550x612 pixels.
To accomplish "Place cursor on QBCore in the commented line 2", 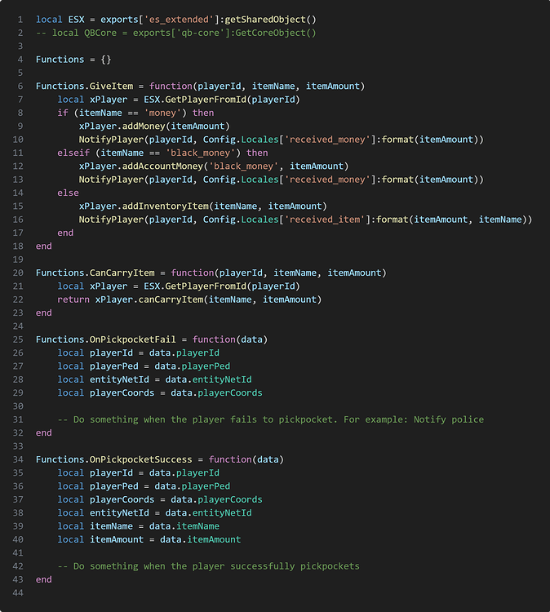I will pyautogui.click(x=100, y=33).
